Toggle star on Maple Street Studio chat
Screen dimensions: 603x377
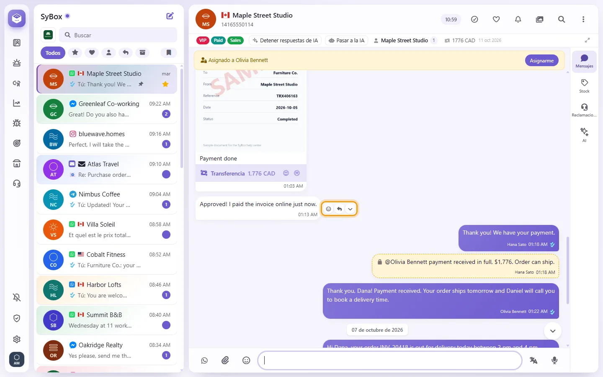(165, 84)
